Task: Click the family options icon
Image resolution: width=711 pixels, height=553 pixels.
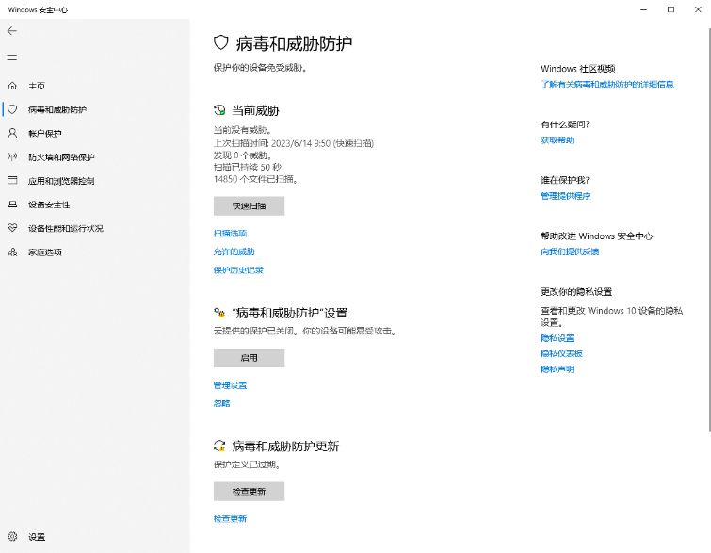Action: click(12, 252)
